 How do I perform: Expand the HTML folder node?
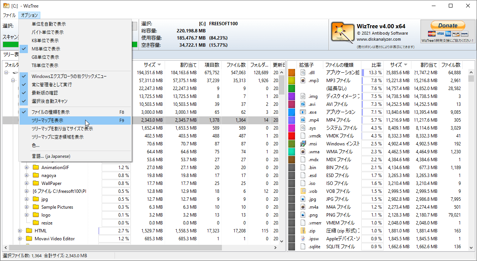20,230
